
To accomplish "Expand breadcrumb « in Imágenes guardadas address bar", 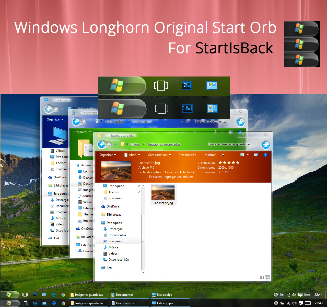I will pyautogui.click(x=127, y=144).
